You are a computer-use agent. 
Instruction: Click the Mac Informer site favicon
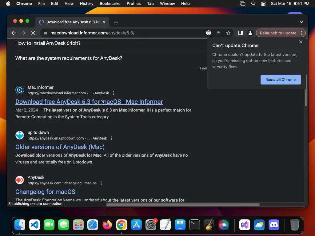pos(20,90)
